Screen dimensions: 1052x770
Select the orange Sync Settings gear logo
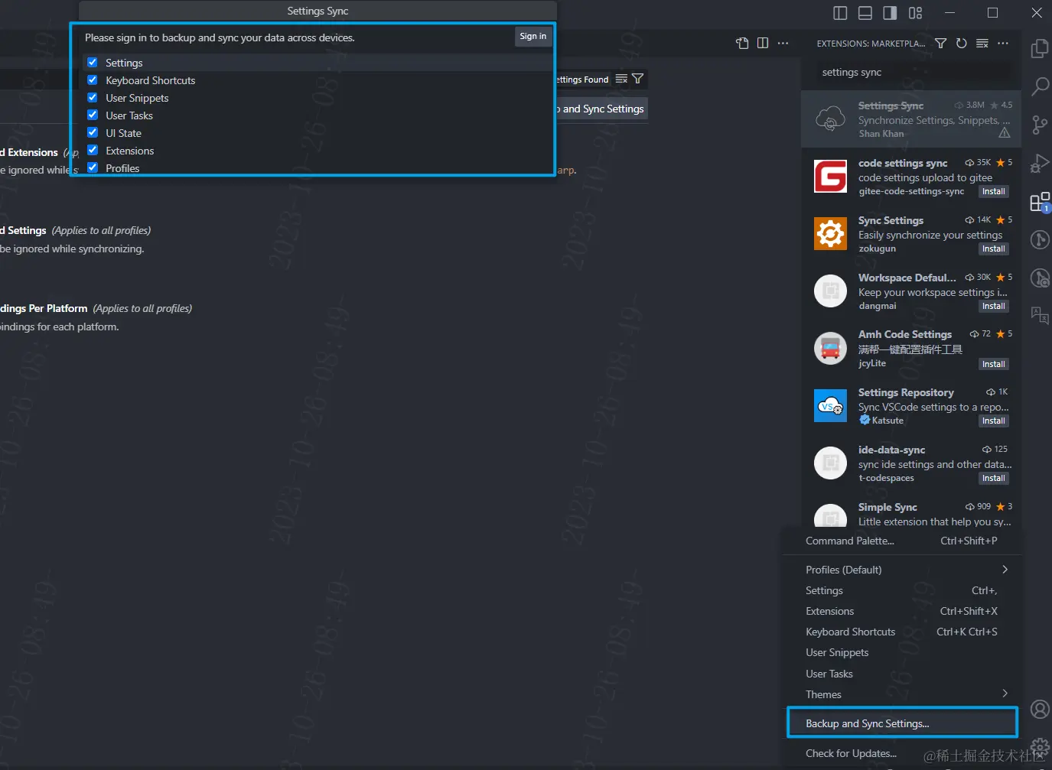click(x=830, y=234)
